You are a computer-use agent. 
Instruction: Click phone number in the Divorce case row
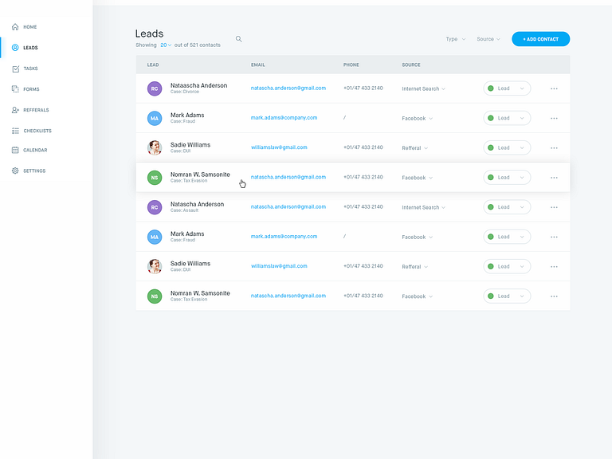pos(363,88)
